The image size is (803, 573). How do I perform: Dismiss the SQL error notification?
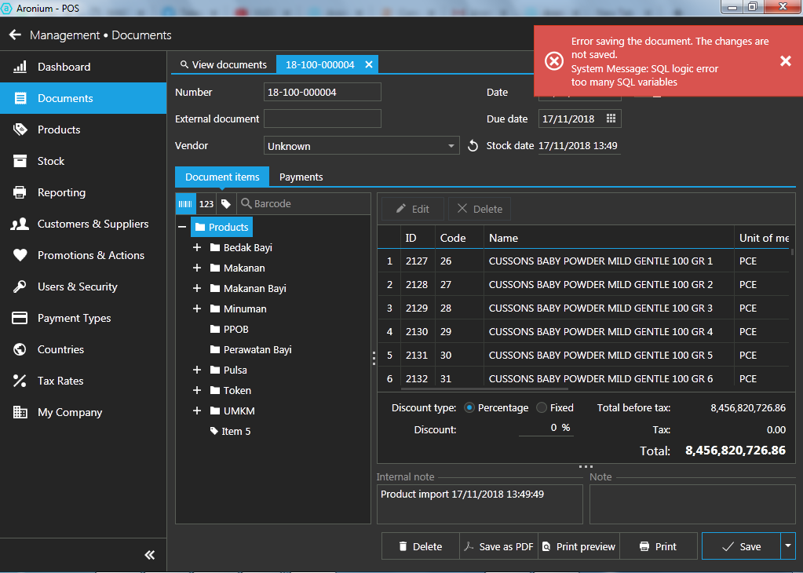pos(785,61)
